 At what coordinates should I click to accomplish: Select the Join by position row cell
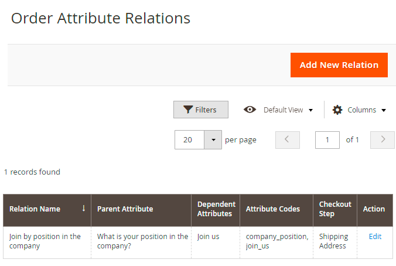point(45,241)
